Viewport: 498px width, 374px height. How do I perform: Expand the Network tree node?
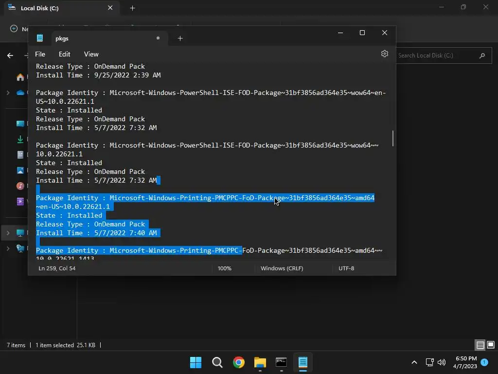pyautogui.click(x=8, y=248)
